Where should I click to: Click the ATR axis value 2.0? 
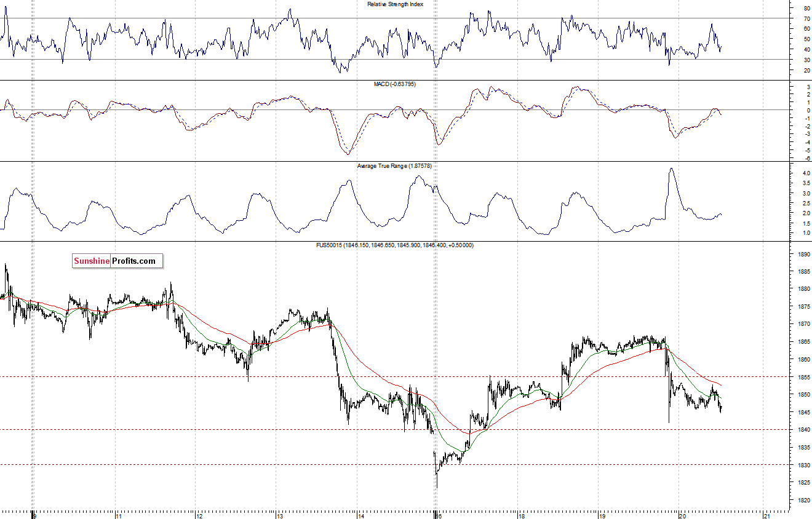tap(805, 213)
